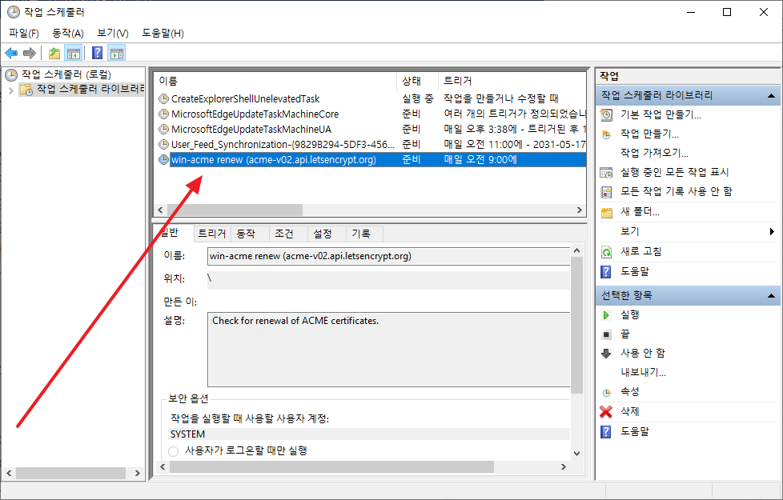Collapse the 작업 스케줄러 라이브러리 actions section
Screen dimensions: 783x500
(771, 95)
